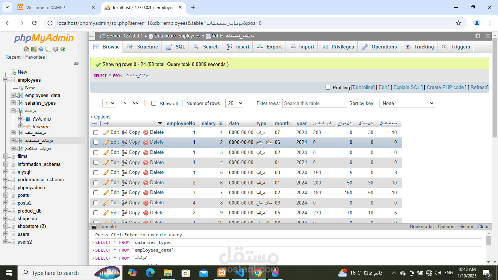Open the phpMyAdmin Home icon

tap(26, 49)
